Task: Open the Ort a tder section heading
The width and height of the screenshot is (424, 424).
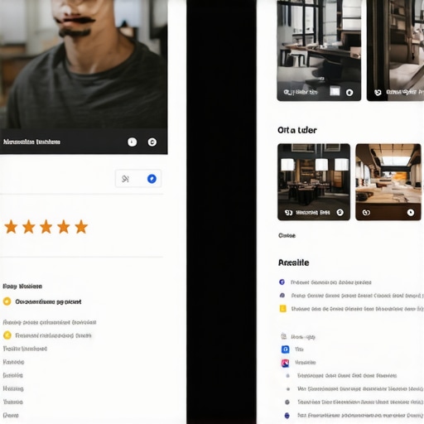Action: tap(297, 130)
